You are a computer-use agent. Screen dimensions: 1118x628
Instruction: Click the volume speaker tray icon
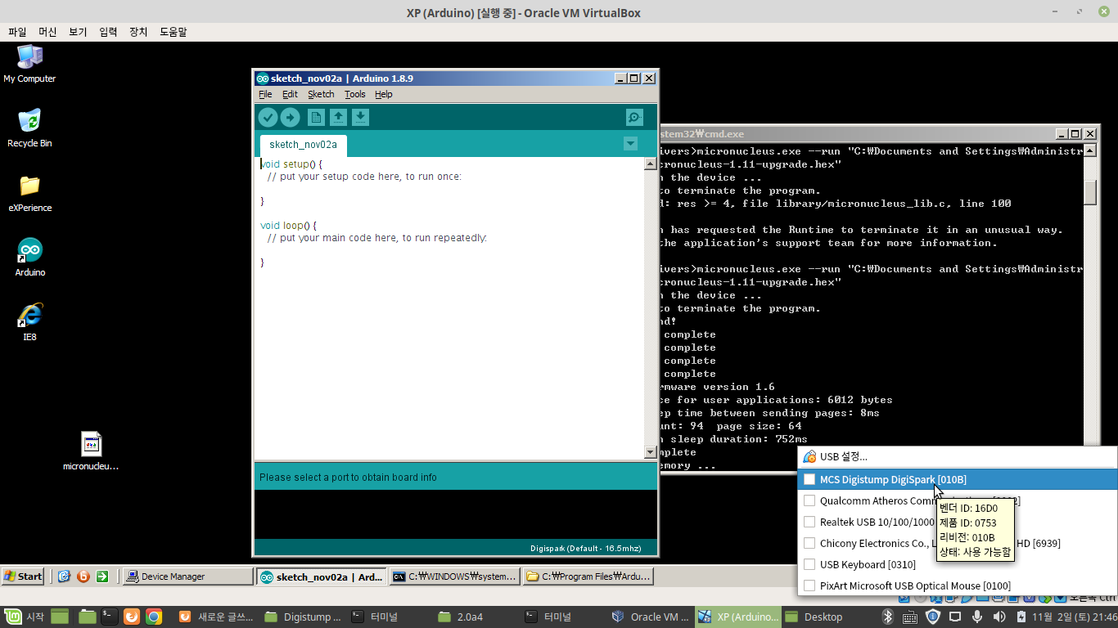click(999, 617)
